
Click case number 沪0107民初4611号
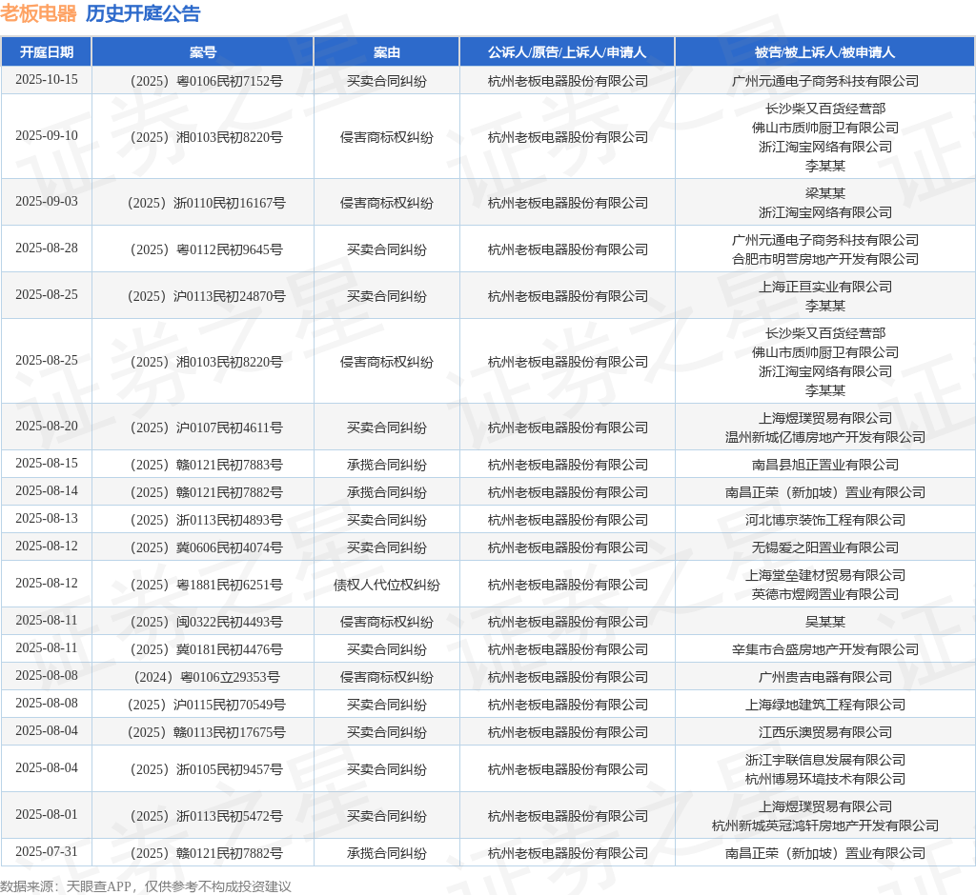click(207, 428)
